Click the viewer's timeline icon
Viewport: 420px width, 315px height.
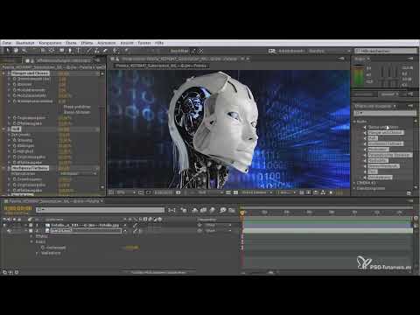pyautogui.click(x=316, y=192)
